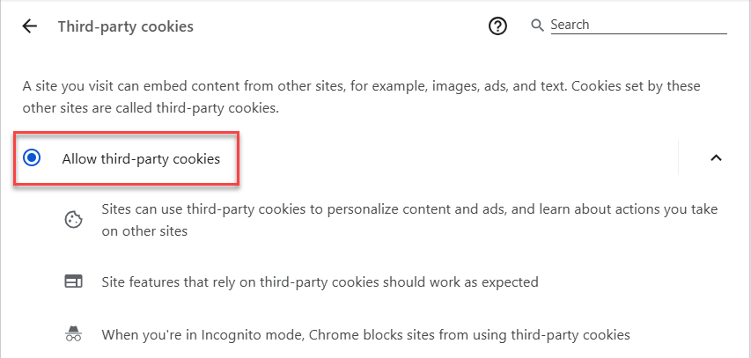Click the "Third-party cookies" page heading
The height and width of the screenshot is (358, 751).
coord(126,26)
